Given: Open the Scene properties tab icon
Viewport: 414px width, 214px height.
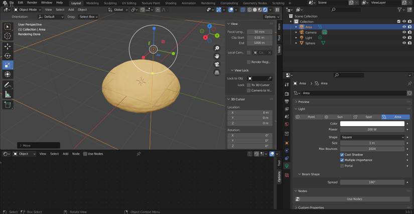Looking at the screenshot, I should 287,116.
